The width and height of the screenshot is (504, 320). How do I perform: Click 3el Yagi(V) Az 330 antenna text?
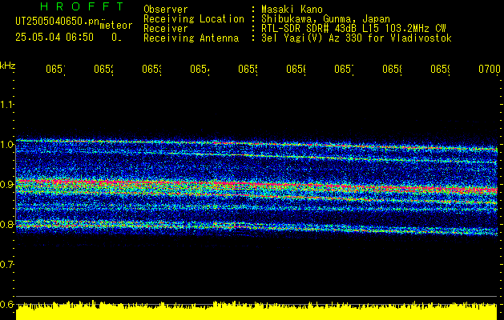pos(357,38)
